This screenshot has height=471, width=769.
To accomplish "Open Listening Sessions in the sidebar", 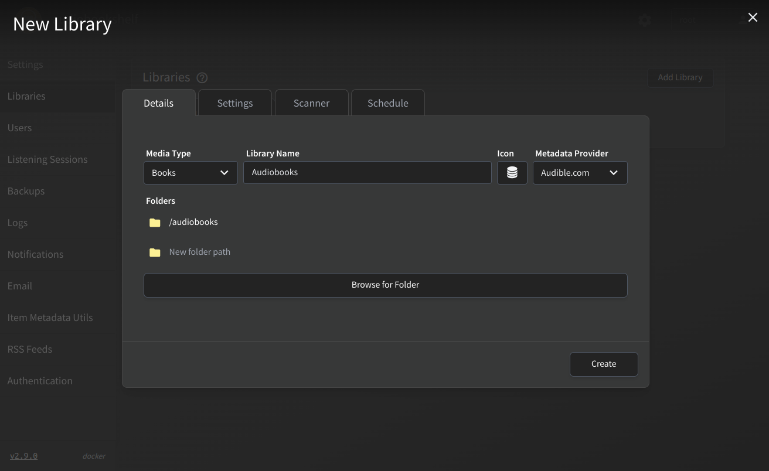I will pyautogui.click(x=47, y=159).
